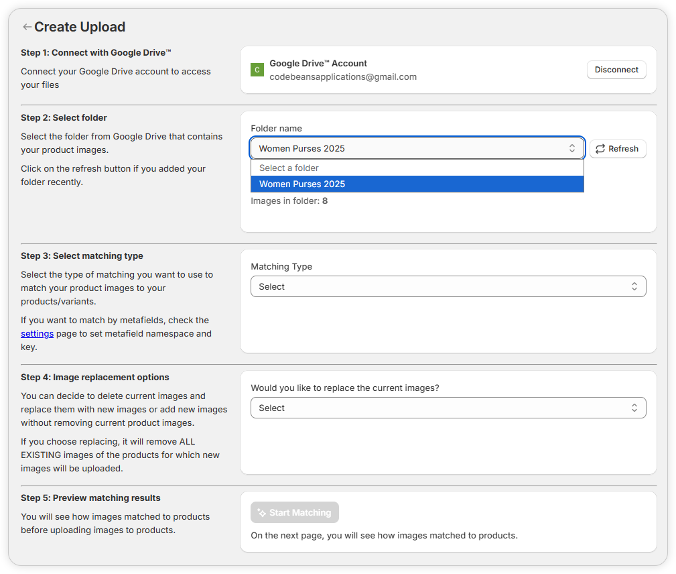Choose the 'Select a folder' placeholder option
Viewport: 676px width, 574px height.
point(289,168)
